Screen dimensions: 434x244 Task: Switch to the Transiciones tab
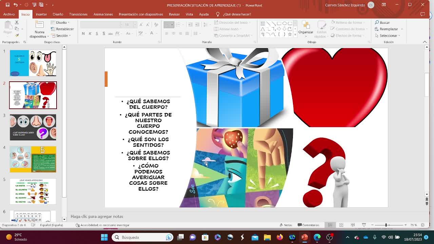pyautogui.click(x=78, y=14)
